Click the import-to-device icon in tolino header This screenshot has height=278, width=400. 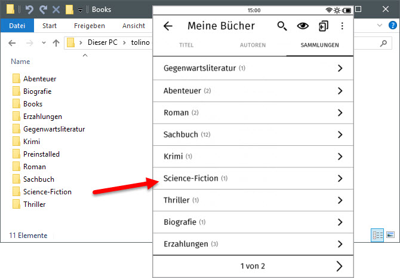click(323, 26)
